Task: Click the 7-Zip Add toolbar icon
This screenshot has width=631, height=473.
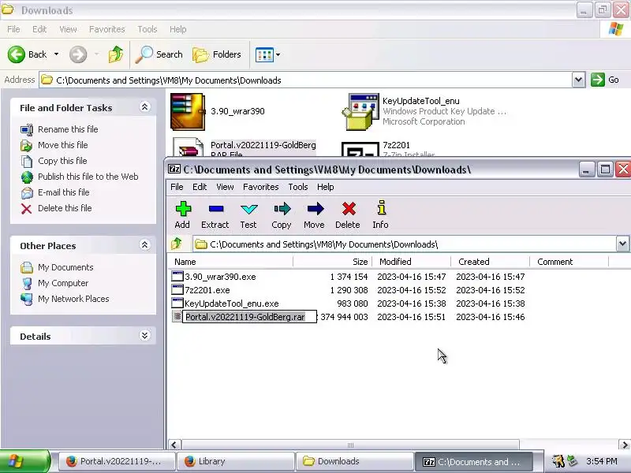Action: (x=183, y=209)
